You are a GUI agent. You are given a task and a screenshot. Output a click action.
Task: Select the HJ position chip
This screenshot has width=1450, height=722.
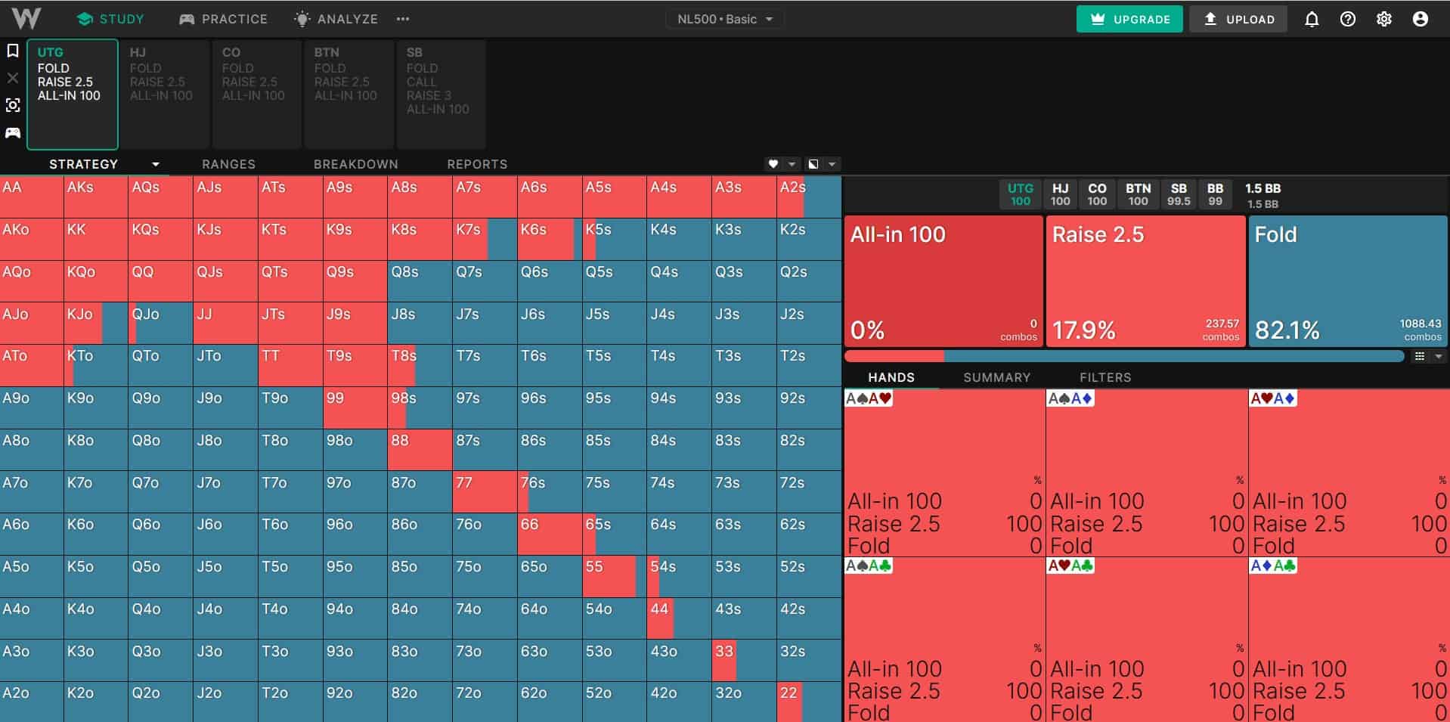click(x=1061, y=194)
